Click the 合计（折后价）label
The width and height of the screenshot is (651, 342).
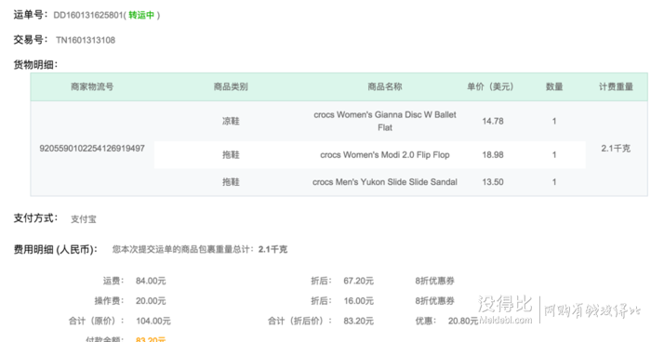click(299, 321)
